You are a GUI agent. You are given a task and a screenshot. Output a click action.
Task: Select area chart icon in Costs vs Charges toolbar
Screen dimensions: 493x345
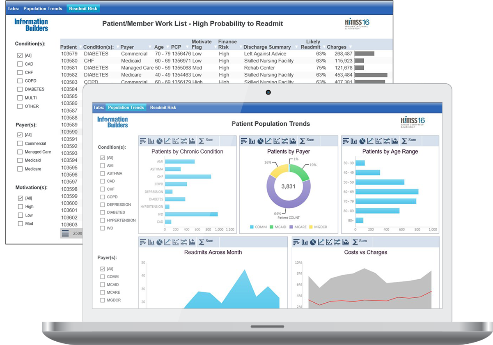click(x=346, y=242)
